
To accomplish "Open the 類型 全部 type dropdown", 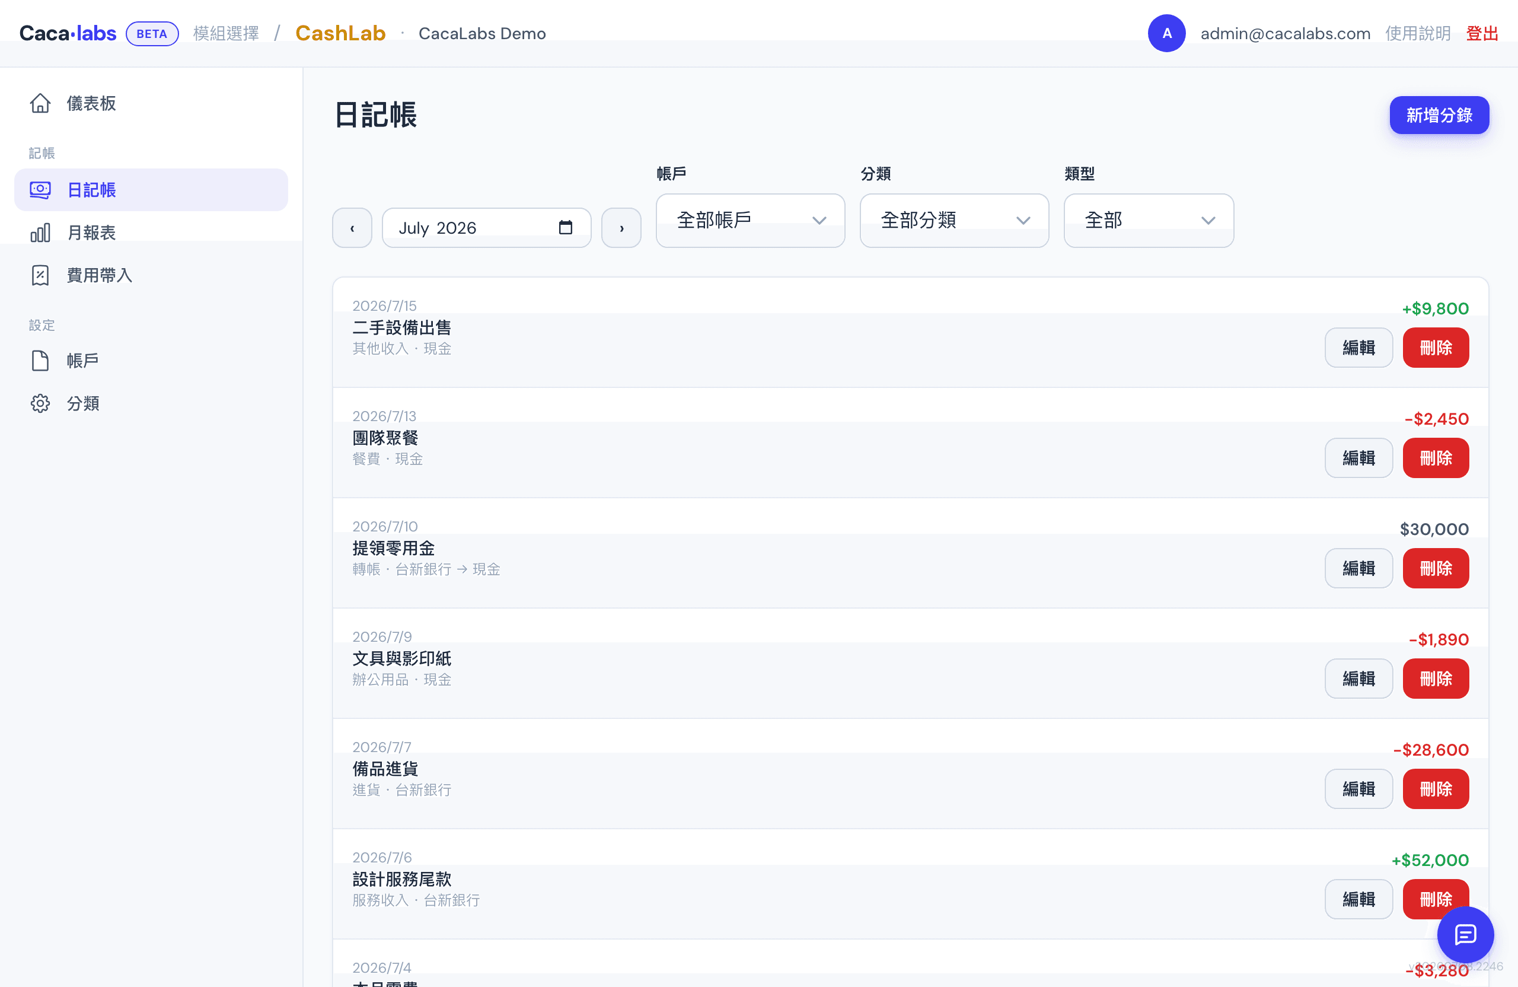I will [1149, 221].
